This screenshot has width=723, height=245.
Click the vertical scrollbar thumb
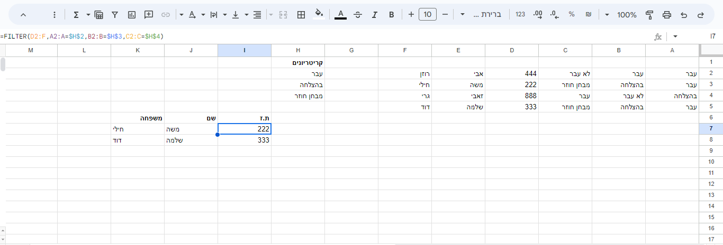coord(3,64)
